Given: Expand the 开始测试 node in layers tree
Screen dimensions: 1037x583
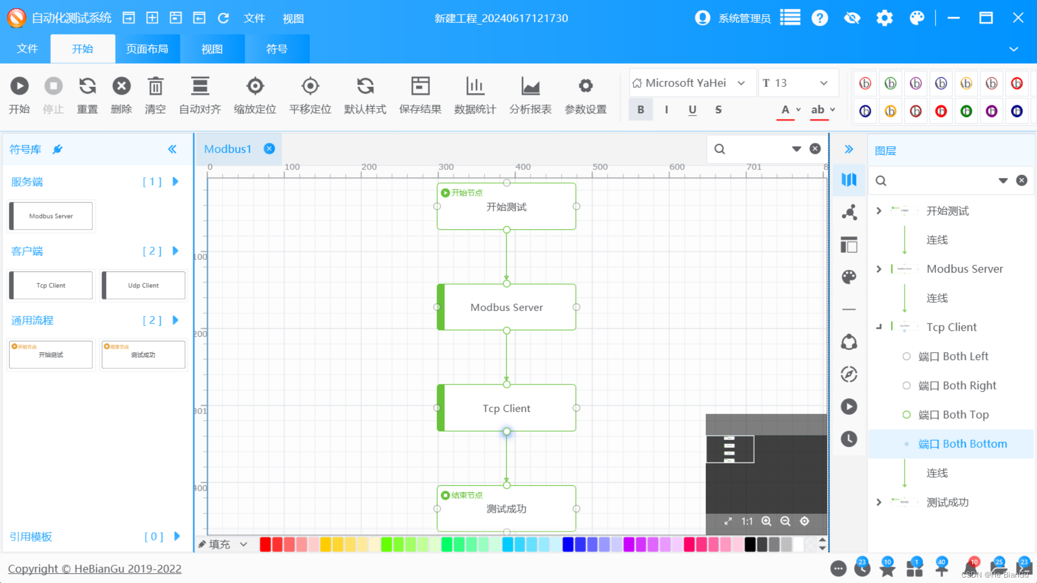Looking at the screenshot, I should pyautogui.click(x=878, y=211).
